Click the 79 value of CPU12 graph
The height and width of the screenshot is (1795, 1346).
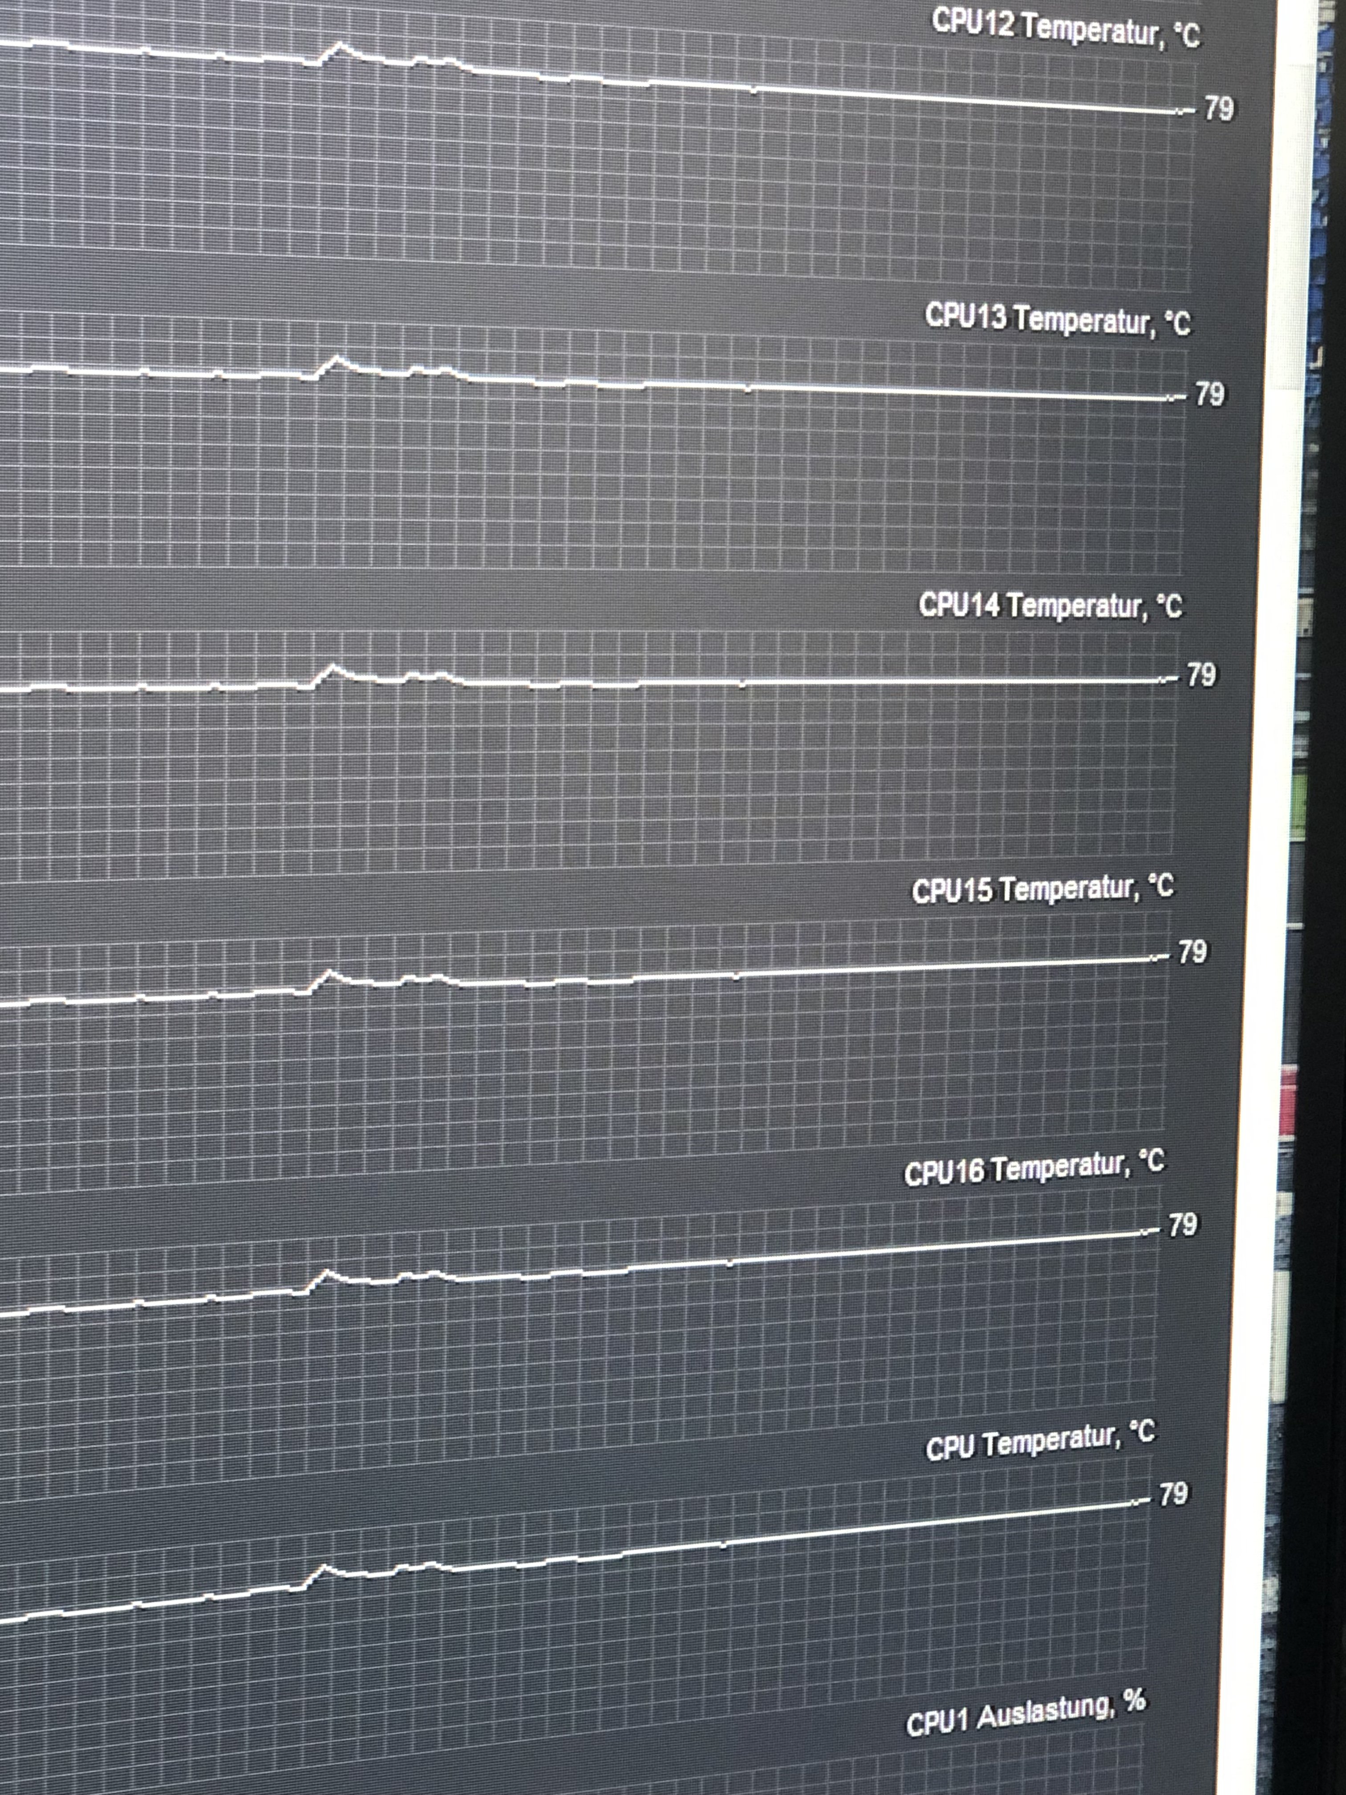(1219, 109)
